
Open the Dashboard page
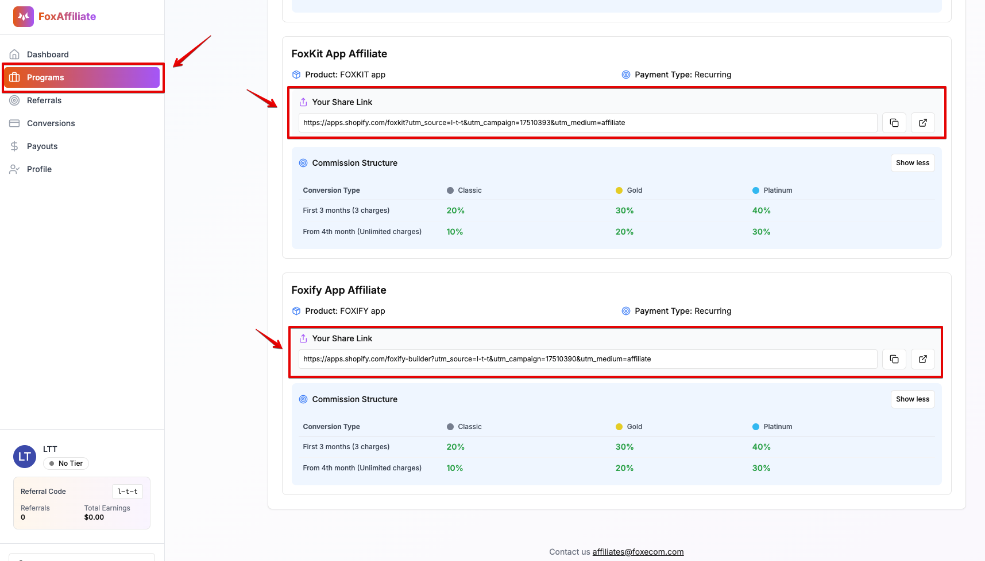tap(82, 54)
